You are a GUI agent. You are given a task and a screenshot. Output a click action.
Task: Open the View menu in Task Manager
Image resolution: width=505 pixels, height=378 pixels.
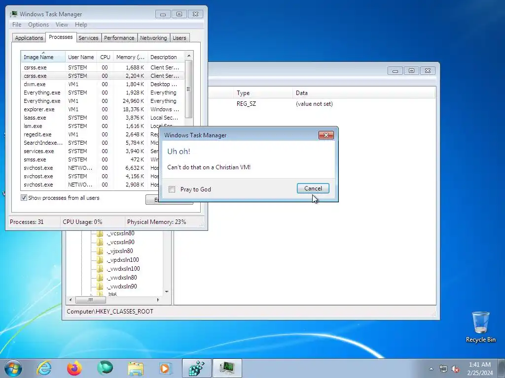[x=62, y=25]
